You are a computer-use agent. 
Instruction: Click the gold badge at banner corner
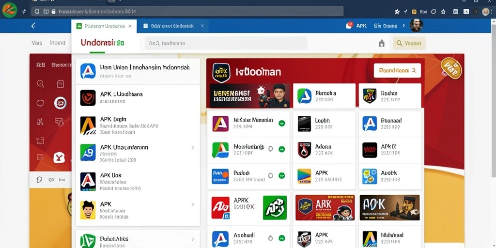point(451,68)
